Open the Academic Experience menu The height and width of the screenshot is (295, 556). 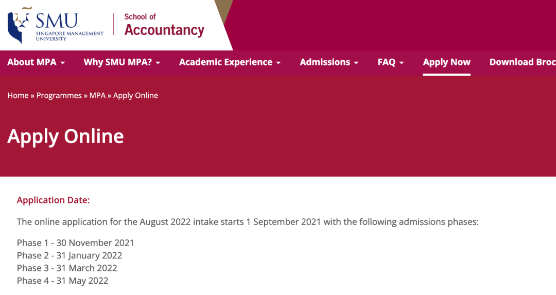230,62
